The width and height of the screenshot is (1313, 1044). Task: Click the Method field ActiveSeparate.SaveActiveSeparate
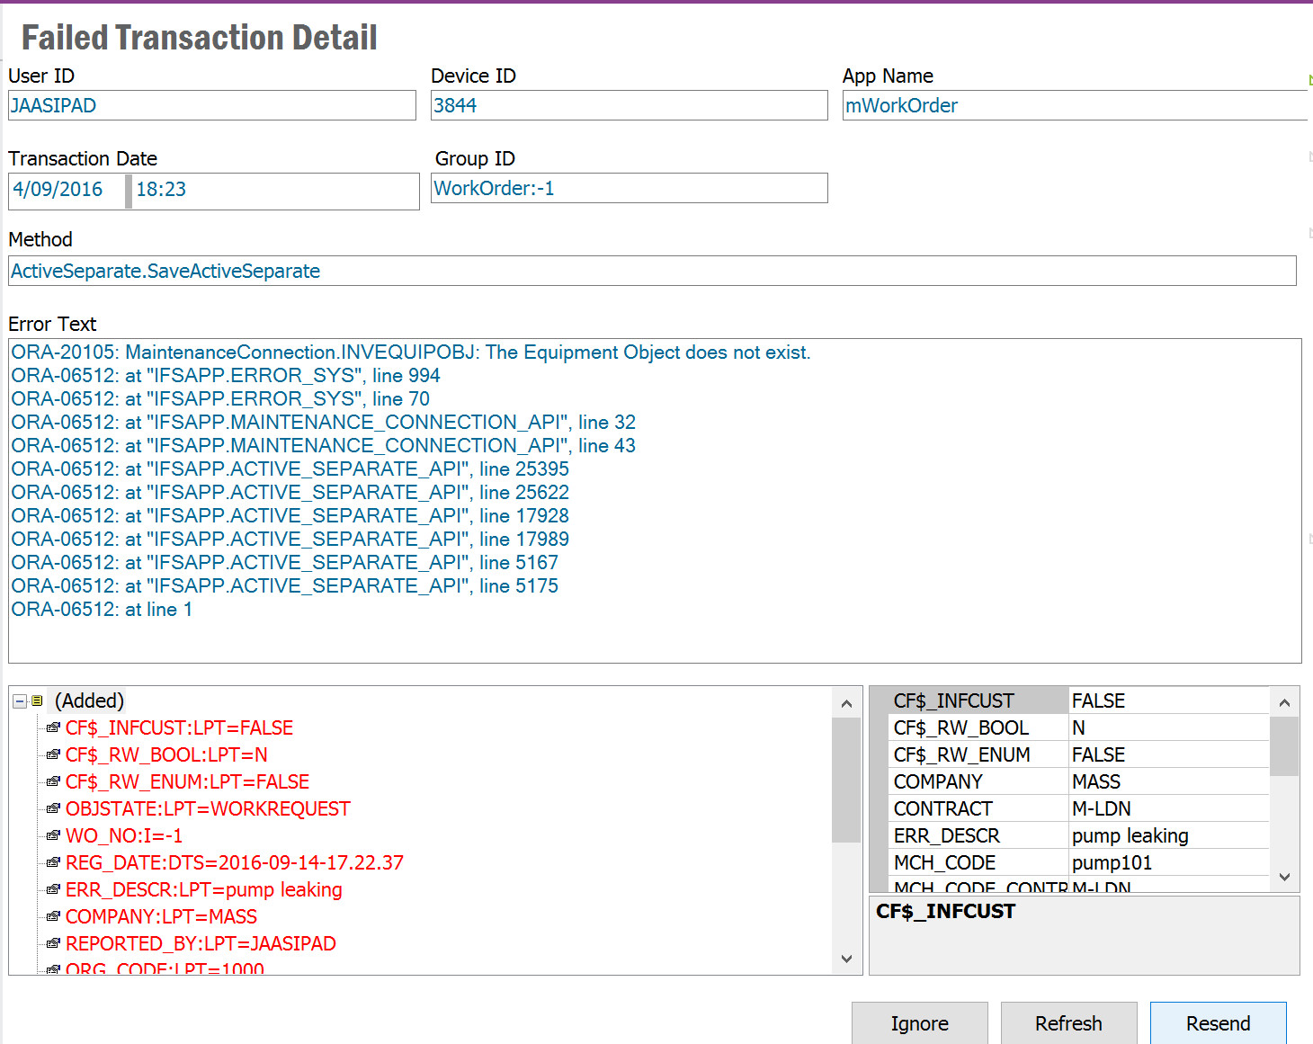pyautogui.click(x=651, y=271)
